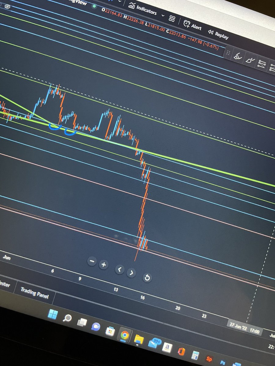This screenshot has height=366, width=275.
Task: Reset the chart view
Action: point(147,277)
